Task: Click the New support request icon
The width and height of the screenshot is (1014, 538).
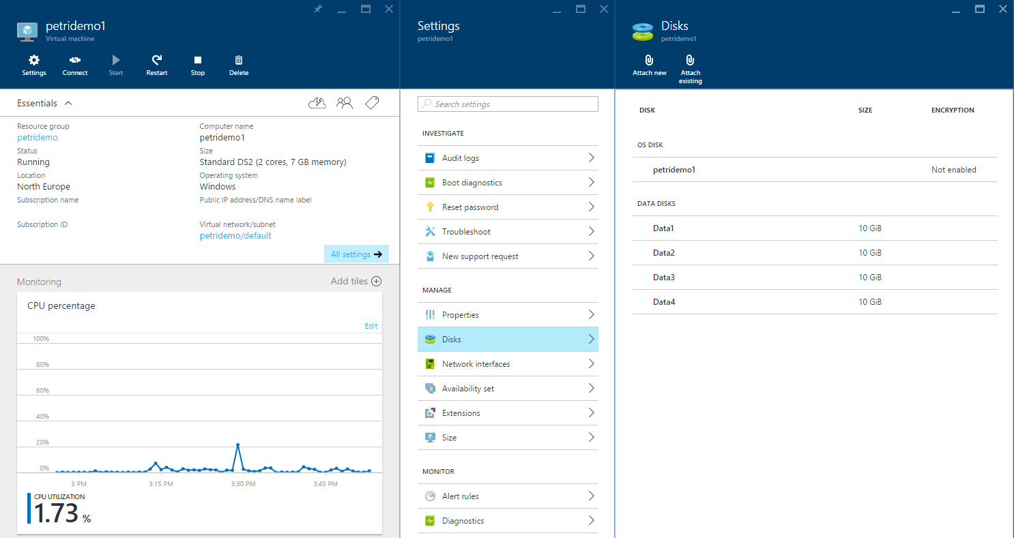Action: tap(430, 256)
